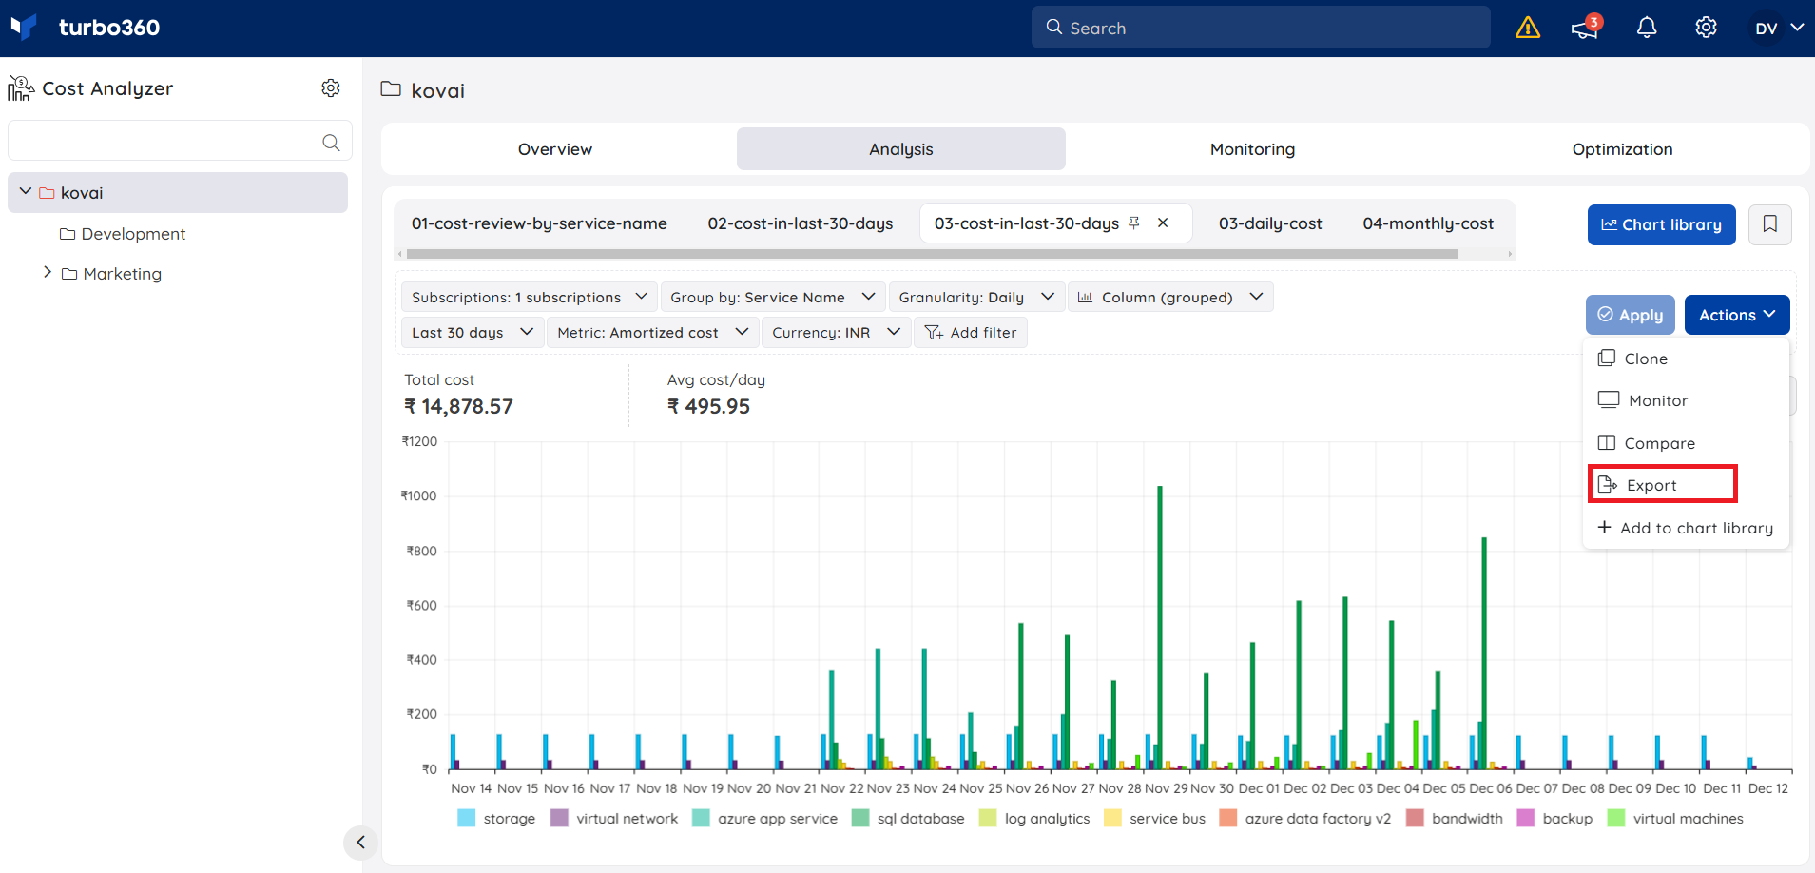The height and width of the screenshot is (873, 1815).
Task: Open the Granularity Daily dropdown
Action: tap(976, 298)
